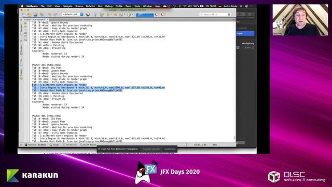Open the Run menu
332x187 pixels.
click(100, 6)
